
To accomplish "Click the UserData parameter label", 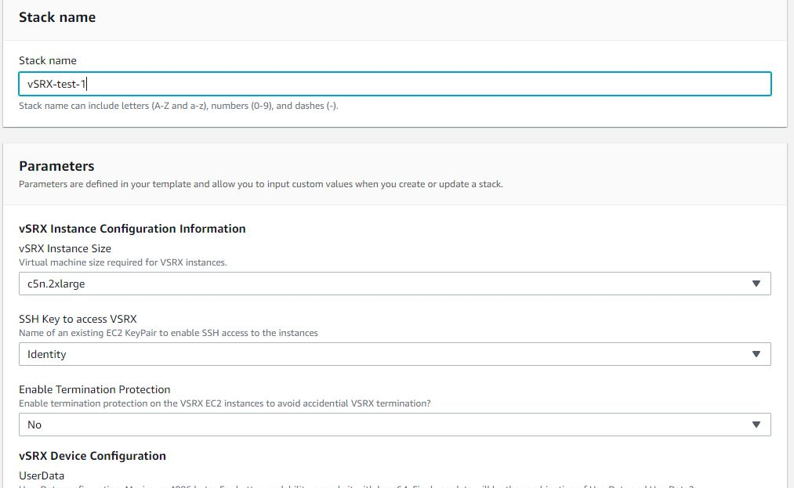I will pyautogui.click(x=42, y=475).
